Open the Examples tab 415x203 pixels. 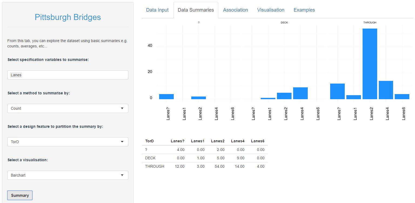[x=304, y=10]
